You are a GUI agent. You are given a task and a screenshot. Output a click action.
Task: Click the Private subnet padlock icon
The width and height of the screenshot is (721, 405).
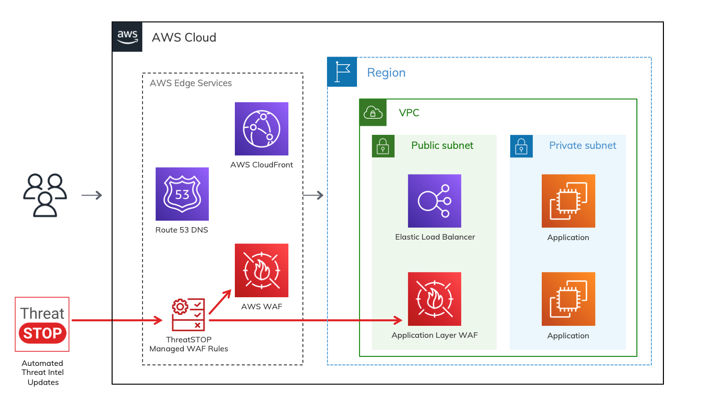click(x=521, y=146)
